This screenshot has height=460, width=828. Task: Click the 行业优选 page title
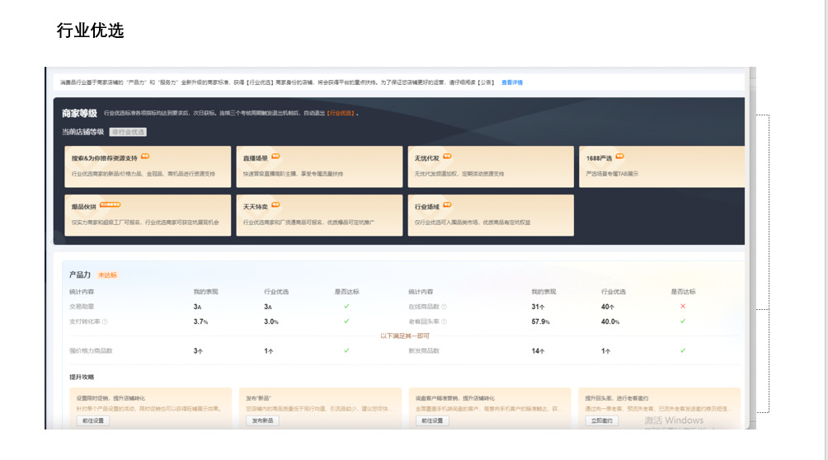(90, 31)
